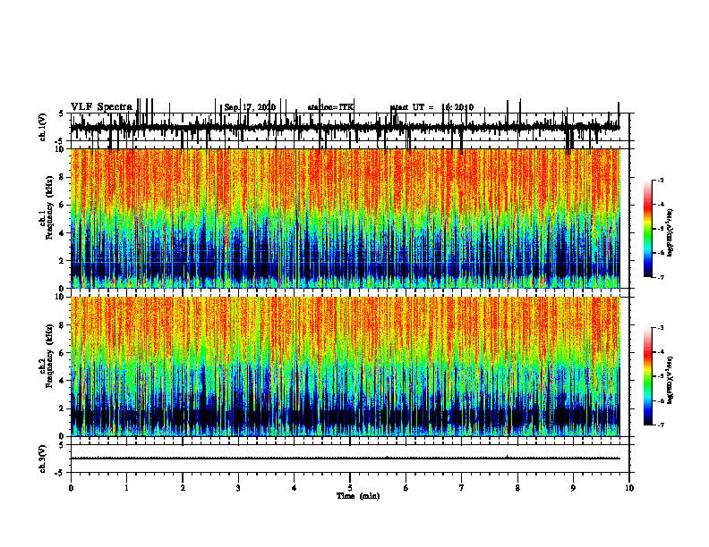Click the ch.2 colorbar log(PSD) label
This screenshot has height=547, width=709.
pyautogui.click(x=671, y=380)
